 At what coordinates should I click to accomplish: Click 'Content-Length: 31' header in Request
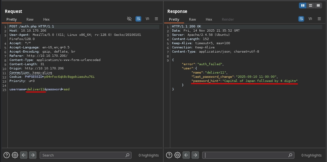tap(27, 64)
